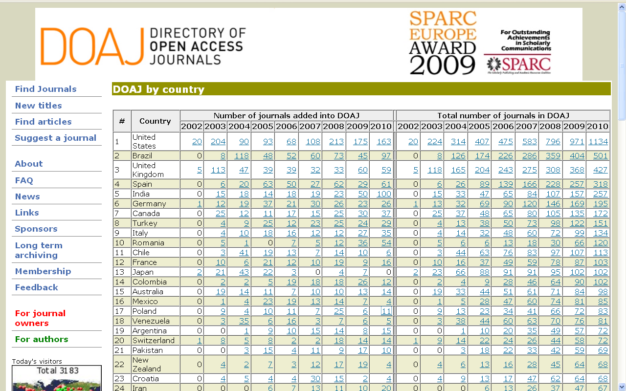This screenshot has height=391, width=626.
Task: Click the 'Brazil' country cell
Action: tap(155, 156)
